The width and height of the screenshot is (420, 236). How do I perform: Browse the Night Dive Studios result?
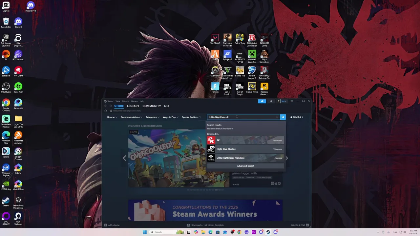[245, 149]
